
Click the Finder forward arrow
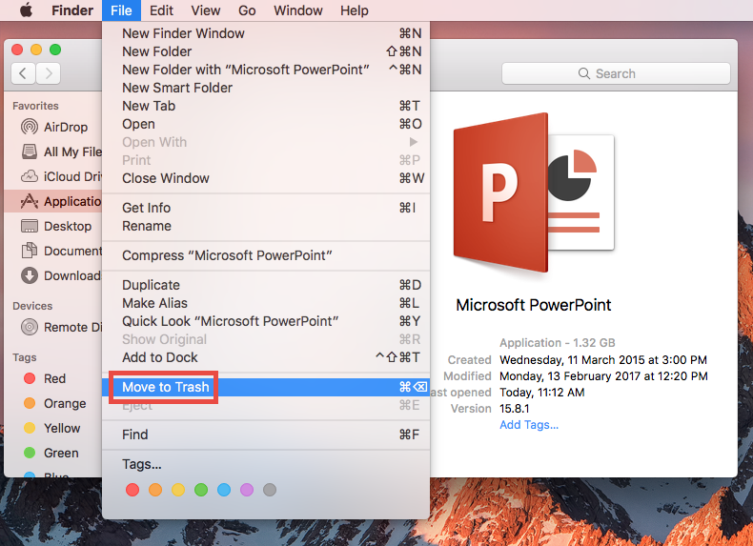(x=48, y=73)
